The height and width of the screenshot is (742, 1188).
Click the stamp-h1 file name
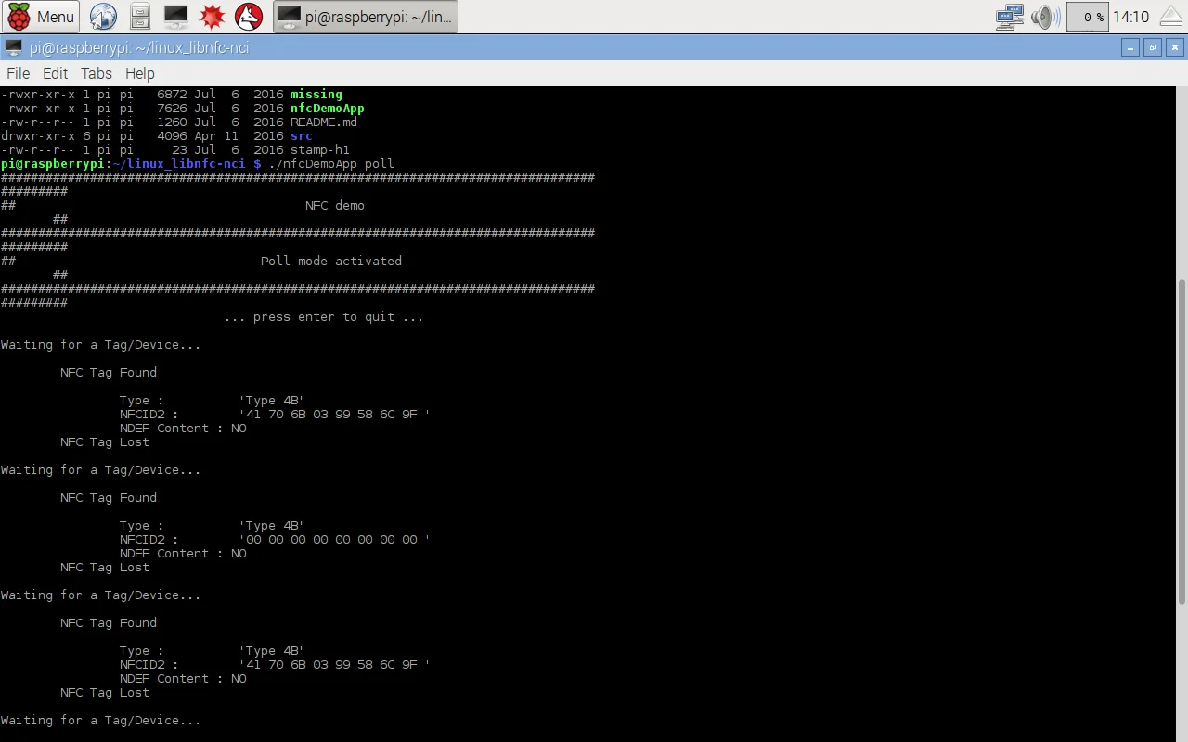pos(319,149)
